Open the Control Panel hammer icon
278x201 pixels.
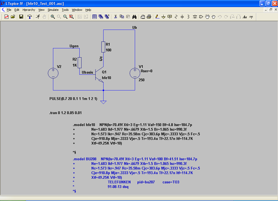click(x=29, y=17)
